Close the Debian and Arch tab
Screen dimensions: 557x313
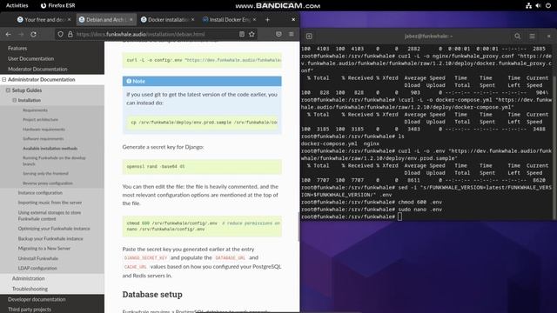point(131,19)
